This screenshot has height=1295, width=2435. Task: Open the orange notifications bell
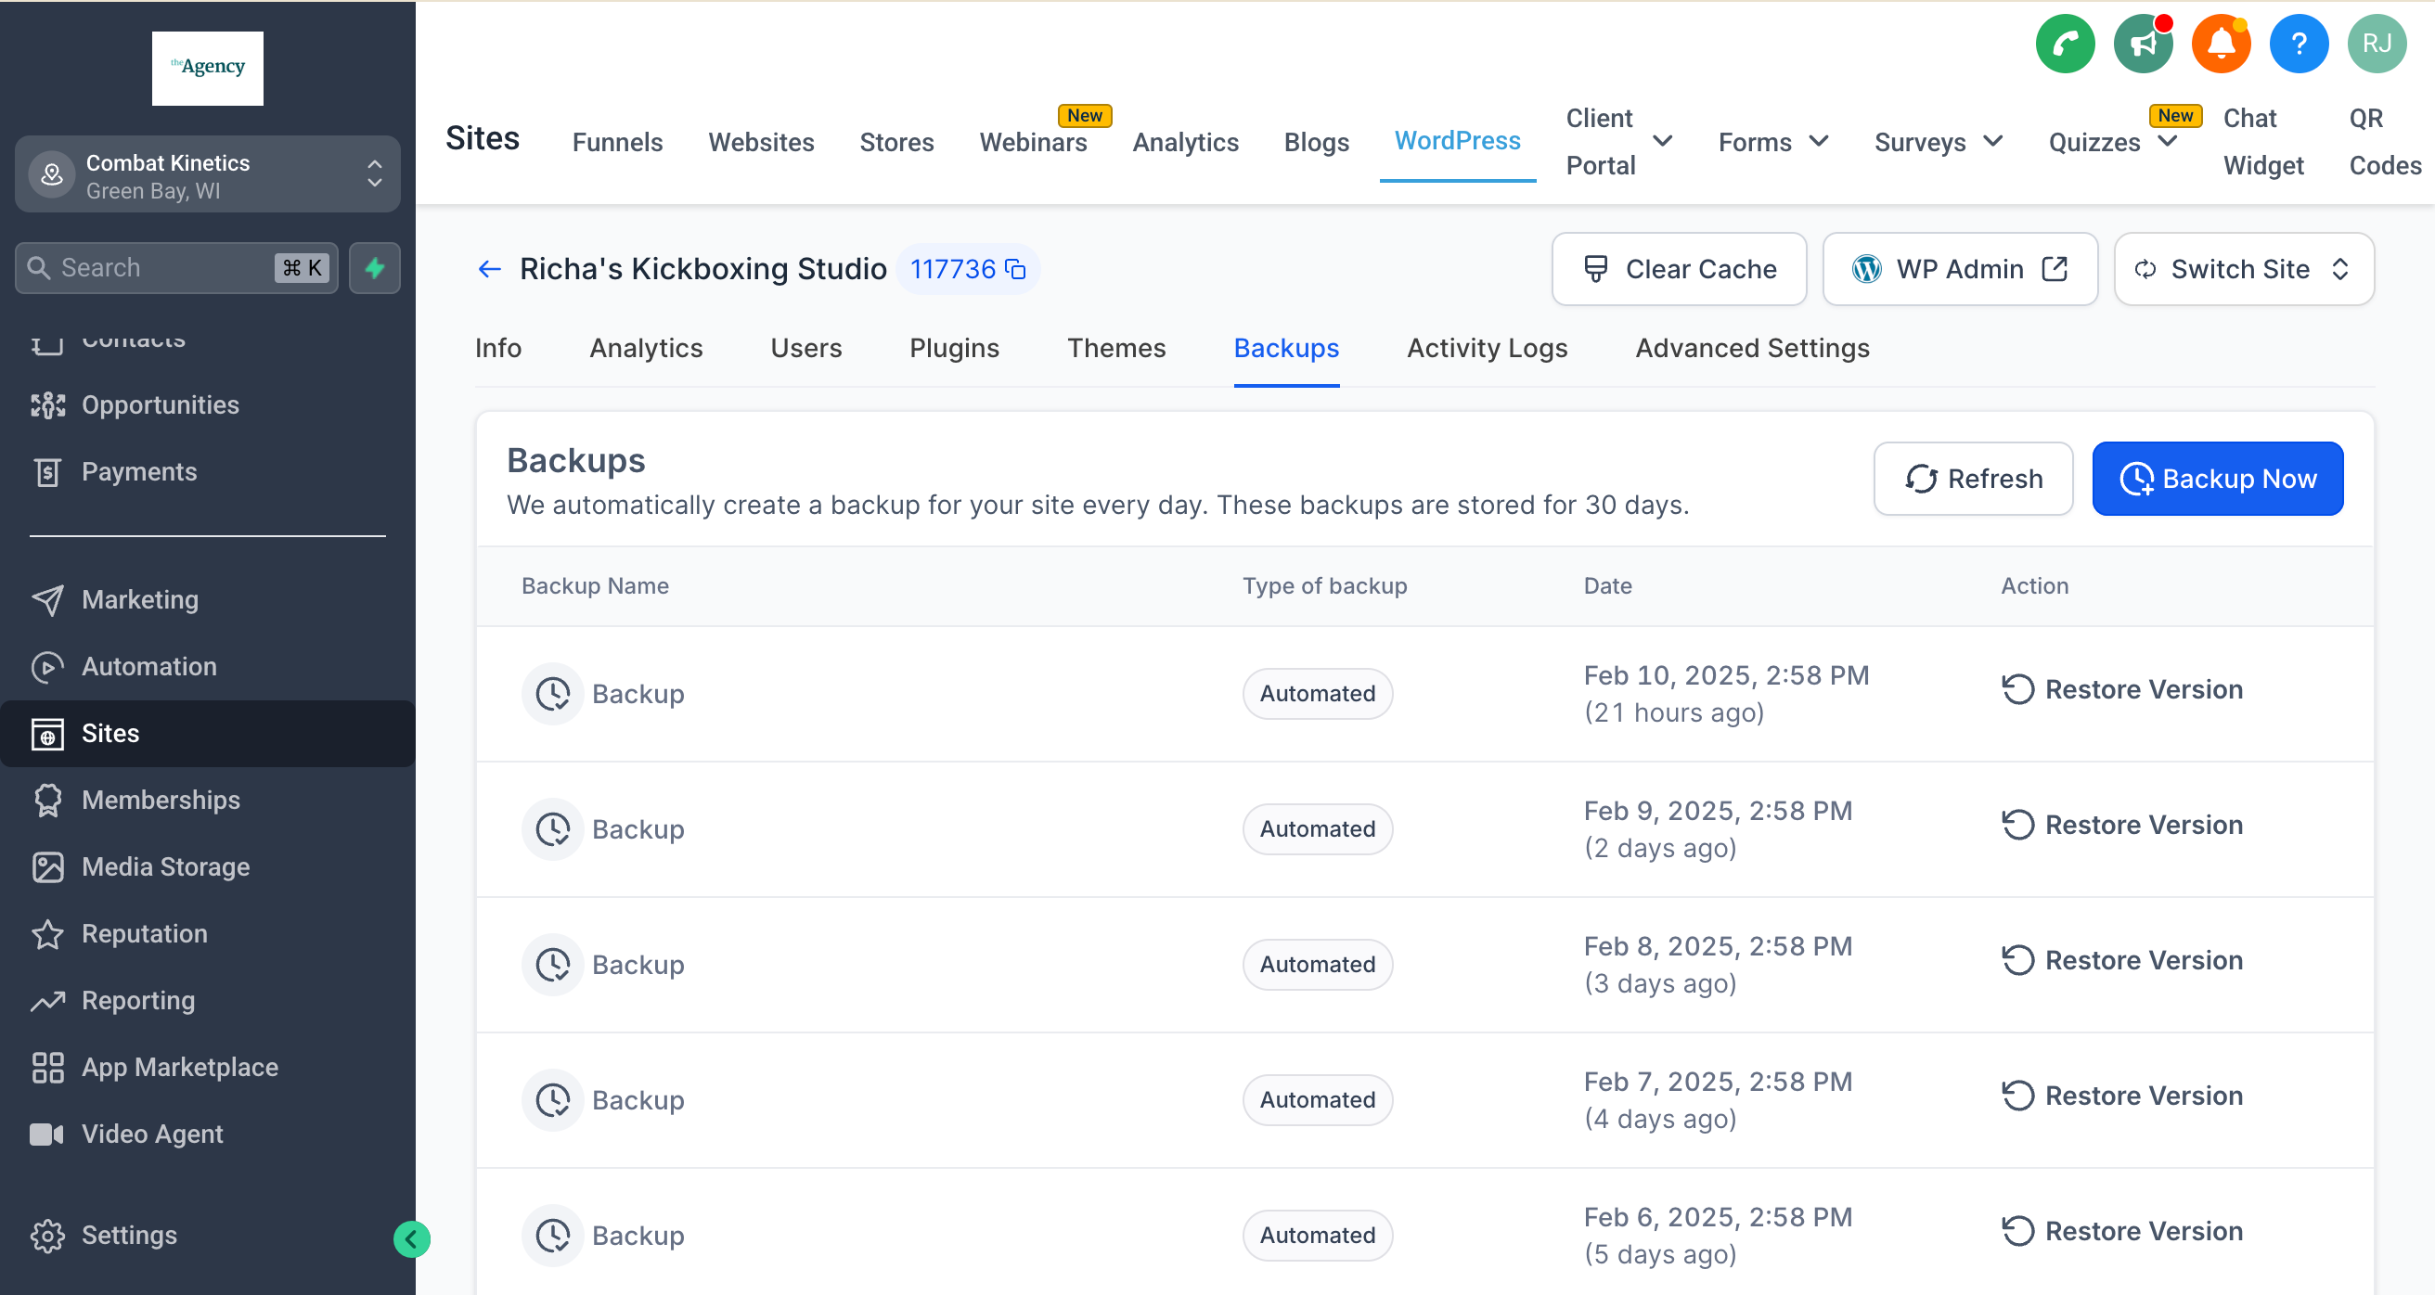pos(2221,44)
